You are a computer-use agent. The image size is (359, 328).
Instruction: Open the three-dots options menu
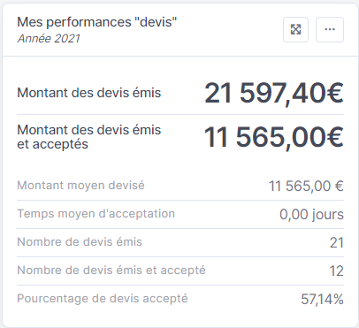click(x=330, y=29)
